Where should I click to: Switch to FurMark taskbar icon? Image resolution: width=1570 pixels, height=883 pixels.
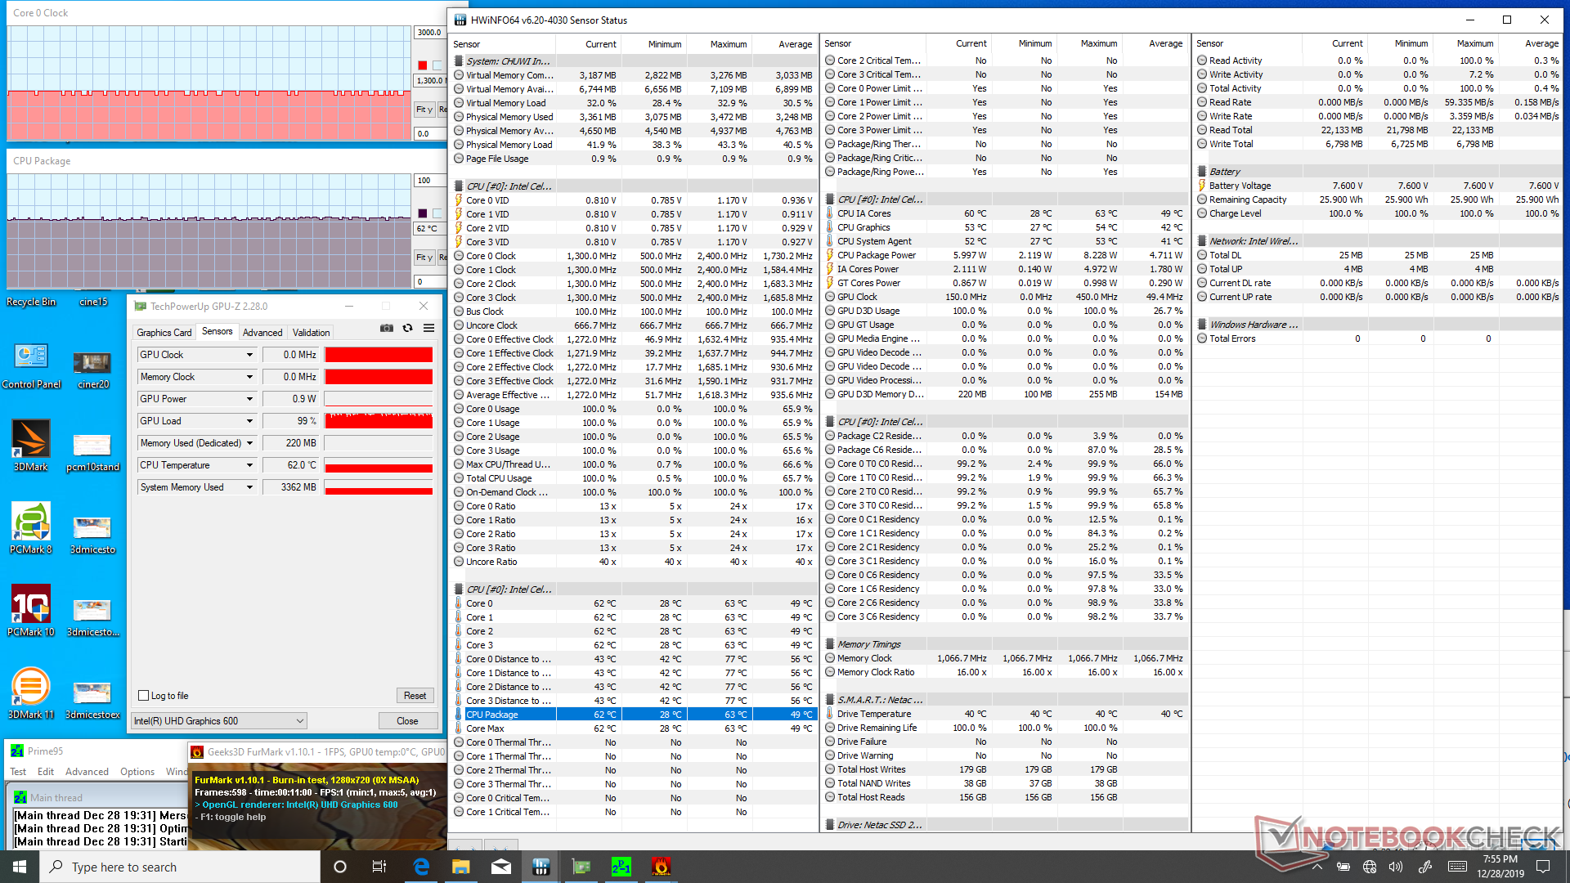click(662, 867)
